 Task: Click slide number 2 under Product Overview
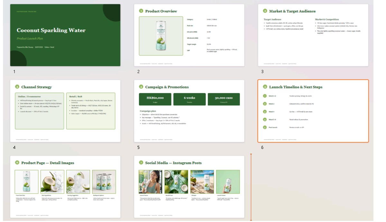[x=138, y=72]
